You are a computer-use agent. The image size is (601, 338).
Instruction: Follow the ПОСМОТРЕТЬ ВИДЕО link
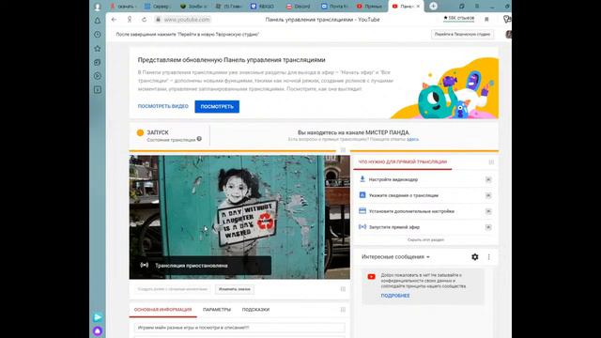pyautogui.click(x=163, y=106)
